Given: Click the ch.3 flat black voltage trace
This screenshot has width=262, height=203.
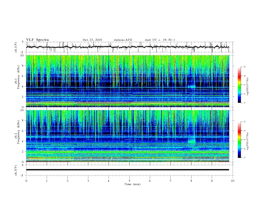Looking at the screenshot, I should click(x=127, y=170).
